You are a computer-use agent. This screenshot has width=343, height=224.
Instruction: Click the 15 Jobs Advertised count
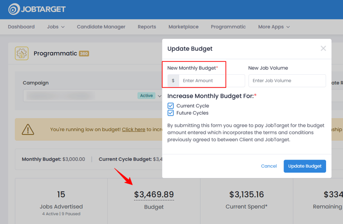click(61, 194)
